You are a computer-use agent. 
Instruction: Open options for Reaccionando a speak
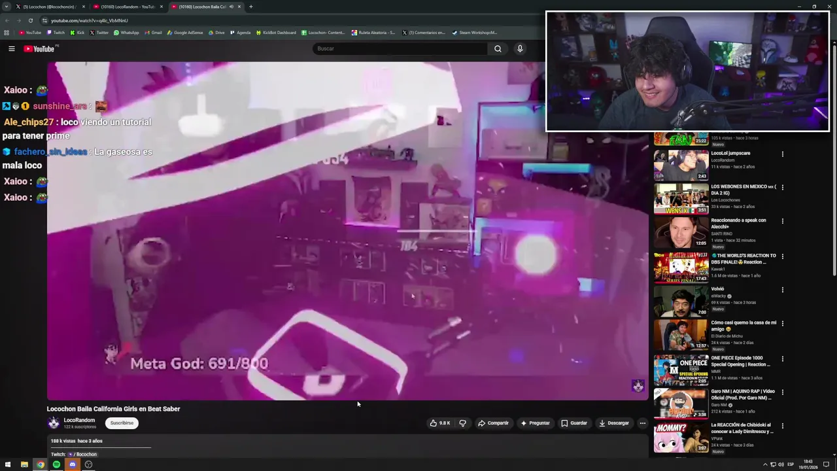[x=782, y=221]
